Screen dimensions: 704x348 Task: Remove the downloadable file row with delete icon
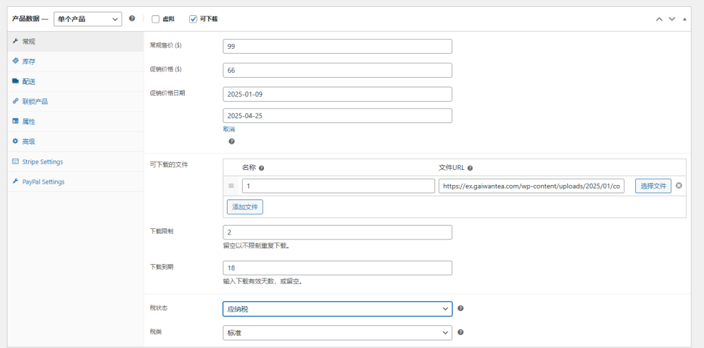[679, 186]
